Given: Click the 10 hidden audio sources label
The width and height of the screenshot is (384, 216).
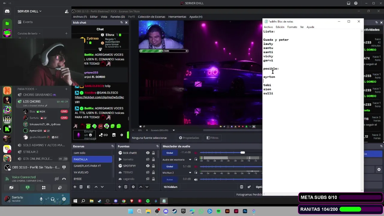Looking at the screenshot, I should 170,187.
